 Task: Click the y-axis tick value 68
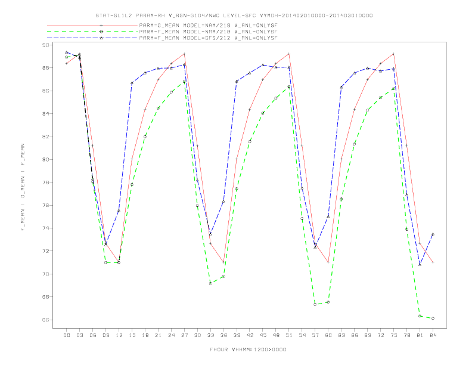pyautogui.click(x=46, y=296)
